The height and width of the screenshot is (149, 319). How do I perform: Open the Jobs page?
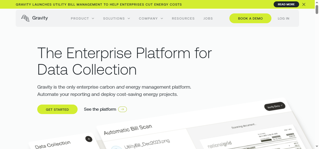click(208, 18)
